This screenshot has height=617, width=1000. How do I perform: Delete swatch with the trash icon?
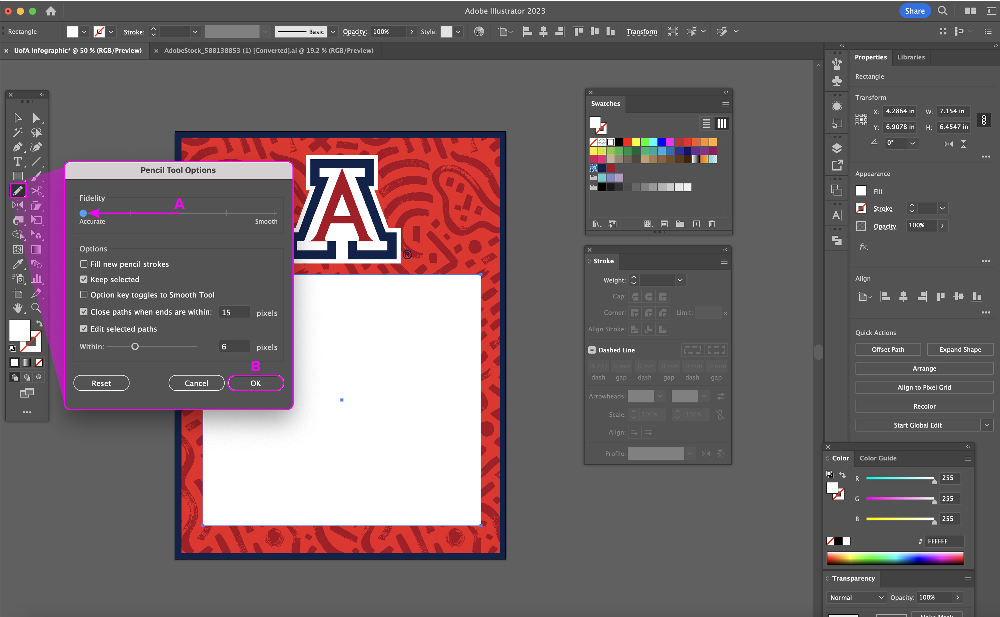point(712,224)
